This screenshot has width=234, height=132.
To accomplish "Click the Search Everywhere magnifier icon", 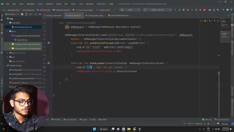I will tap(223, 10).
